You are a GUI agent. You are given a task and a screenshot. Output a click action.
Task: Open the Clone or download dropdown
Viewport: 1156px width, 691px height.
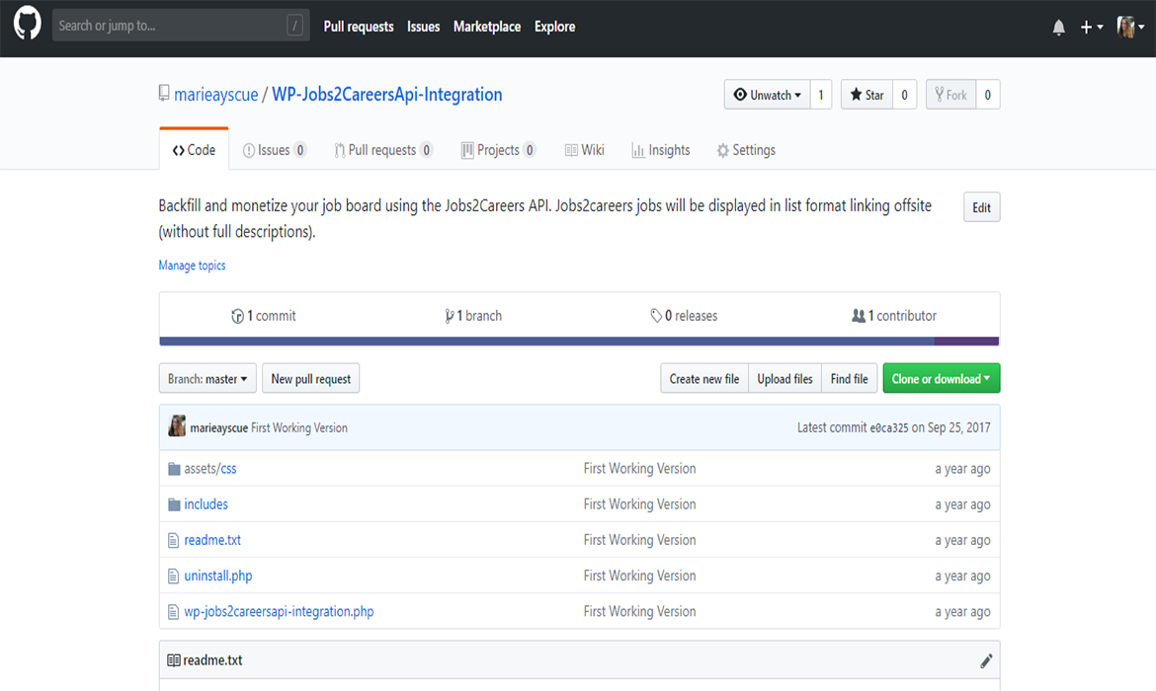point(941,377)
